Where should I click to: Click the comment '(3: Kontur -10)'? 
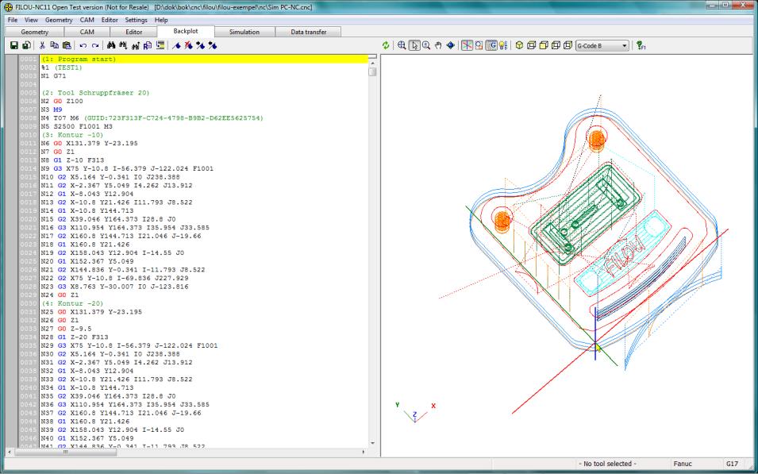pos(72,135)
